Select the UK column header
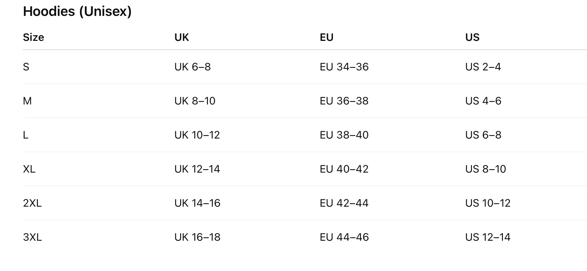The image size is (587, 271). click(181, 37)
